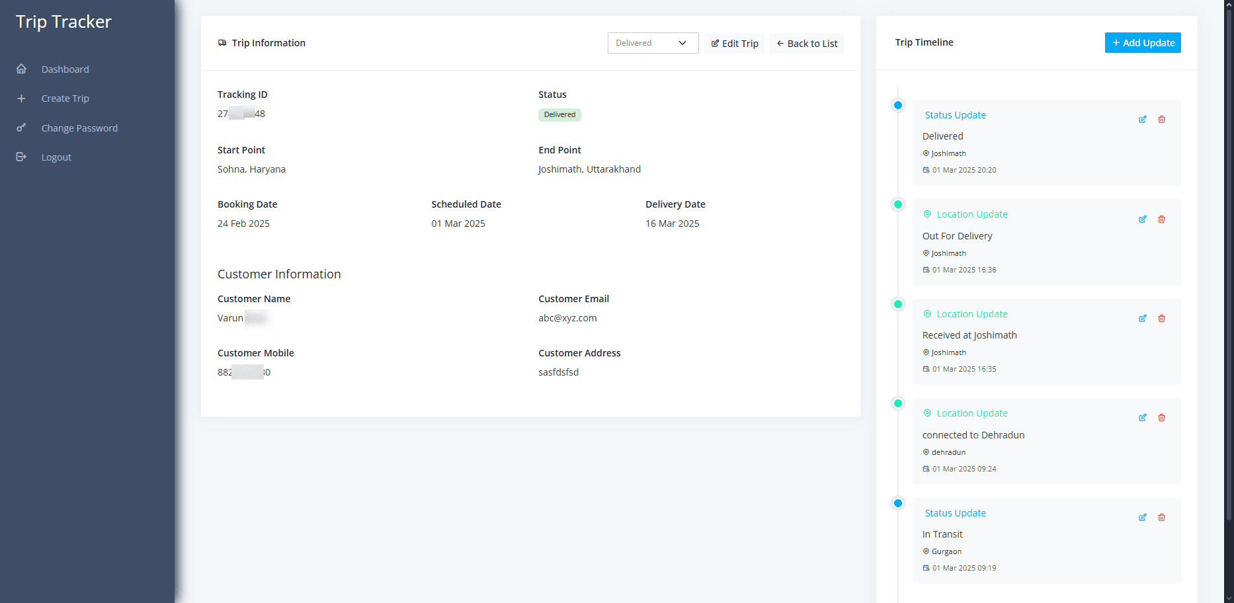Open the Delivered status dropdown
This screenshot has height=603, width=1234.
[653, 43]
